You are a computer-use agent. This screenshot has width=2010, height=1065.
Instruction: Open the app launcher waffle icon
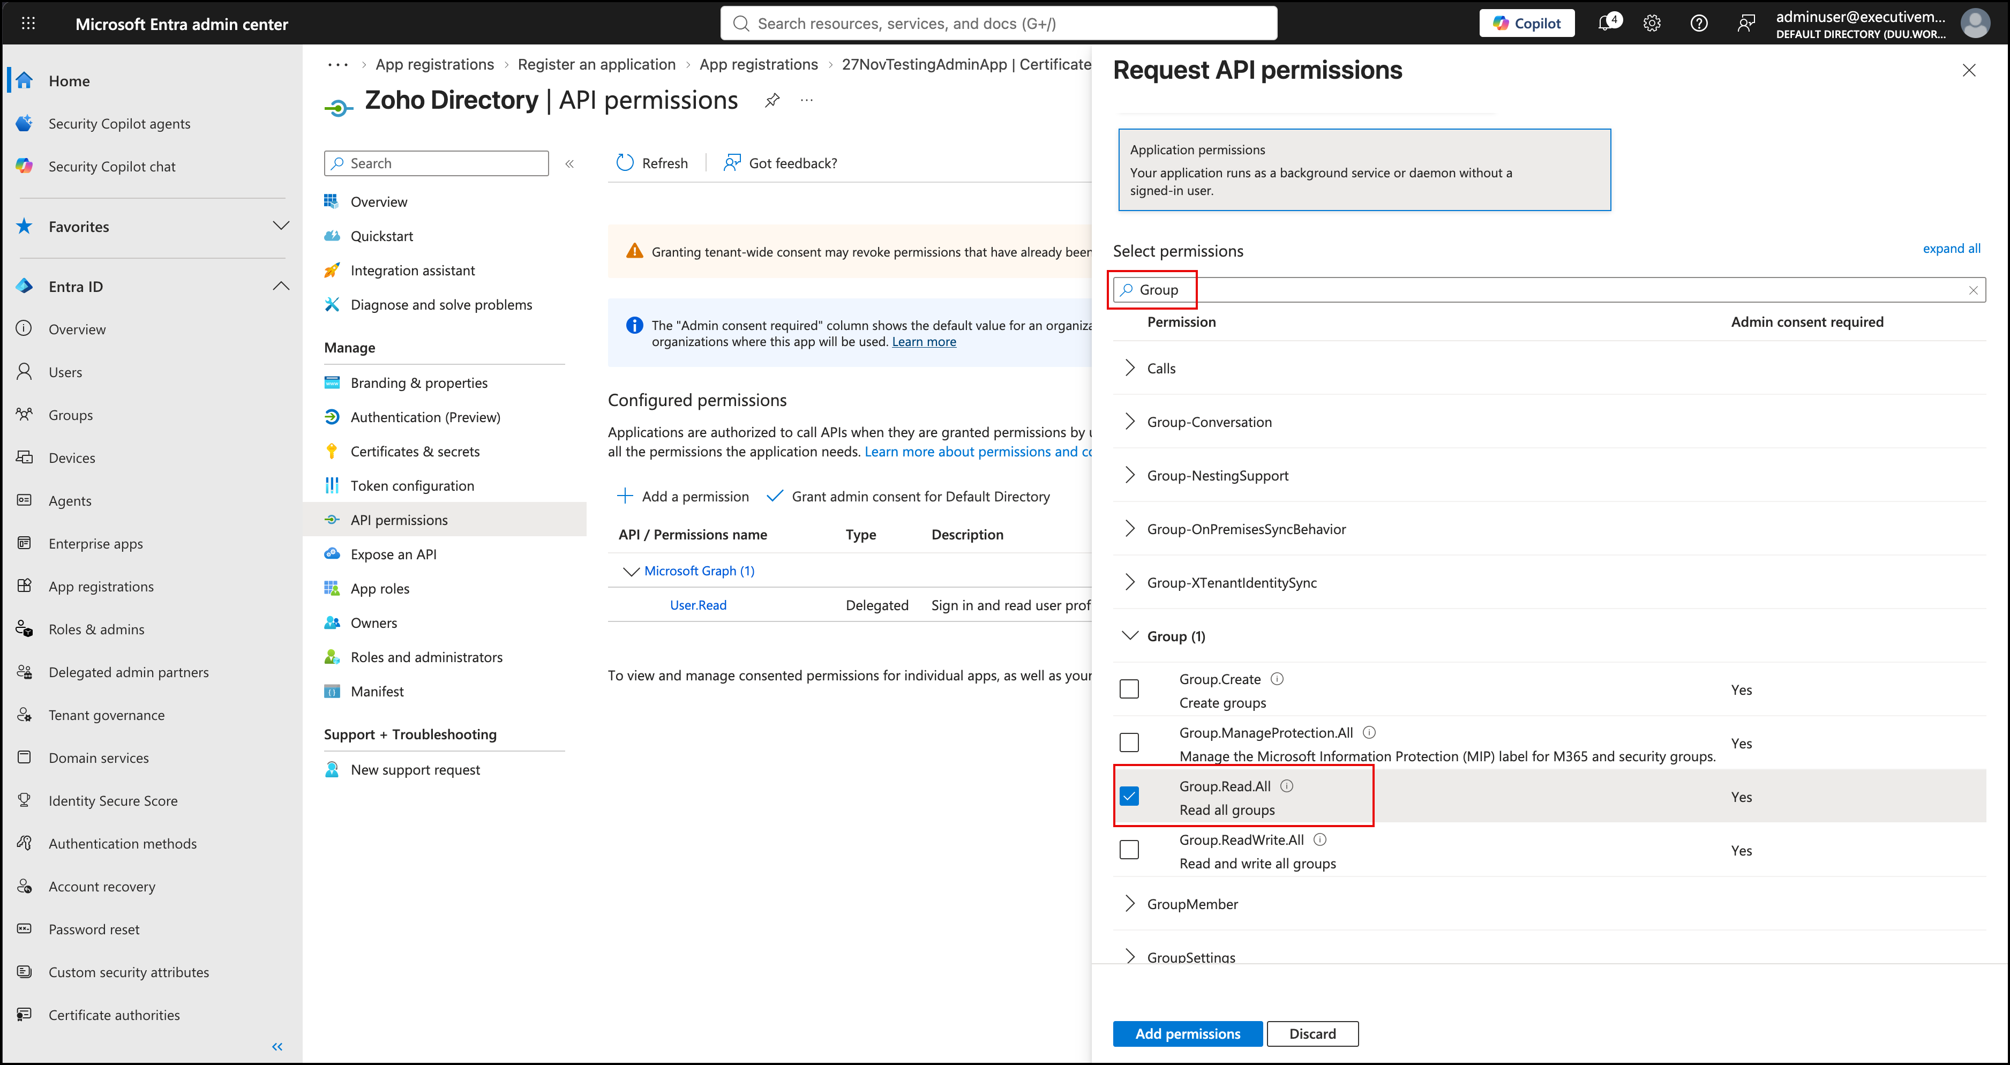(28, 24)
